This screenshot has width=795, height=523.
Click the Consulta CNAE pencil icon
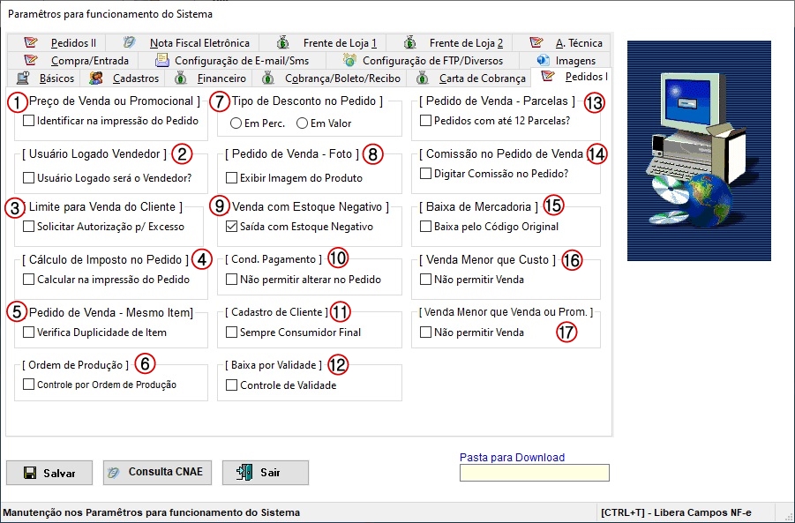click(114, 473)
